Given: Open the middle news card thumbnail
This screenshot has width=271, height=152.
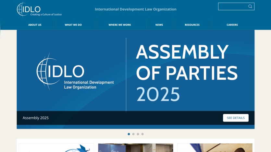Looking at the screenshot, I should click(x=136, y=148).
